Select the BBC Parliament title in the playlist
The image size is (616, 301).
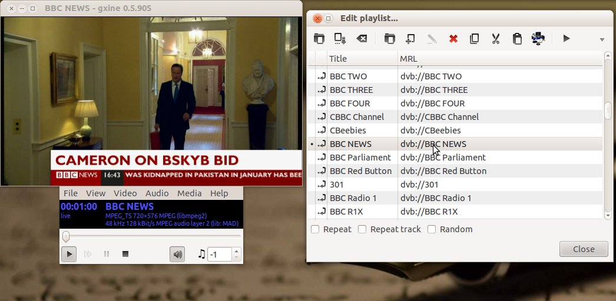tap(360, 158)
